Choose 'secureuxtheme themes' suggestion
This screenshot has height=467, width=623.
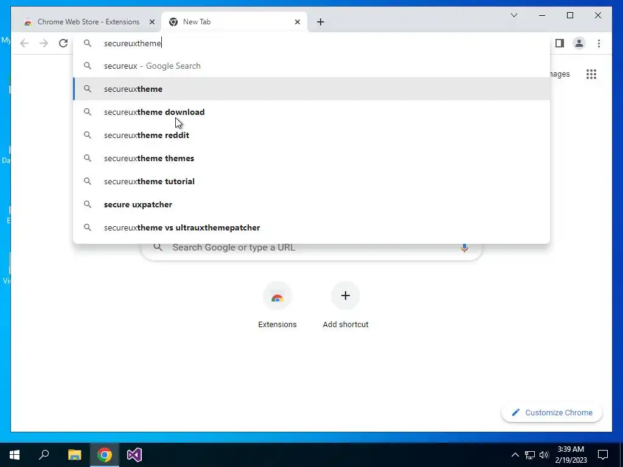click(x=312, y=158)
